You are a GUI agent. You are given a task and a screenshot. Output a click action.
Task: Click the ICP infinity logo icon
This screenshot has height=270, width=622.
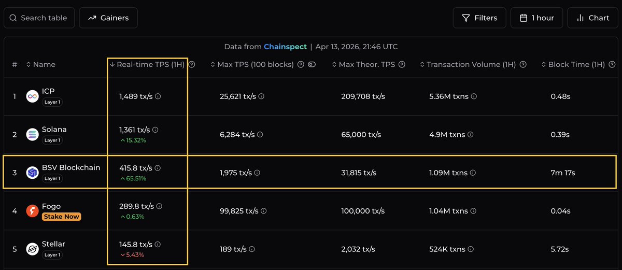pos(33,96)
